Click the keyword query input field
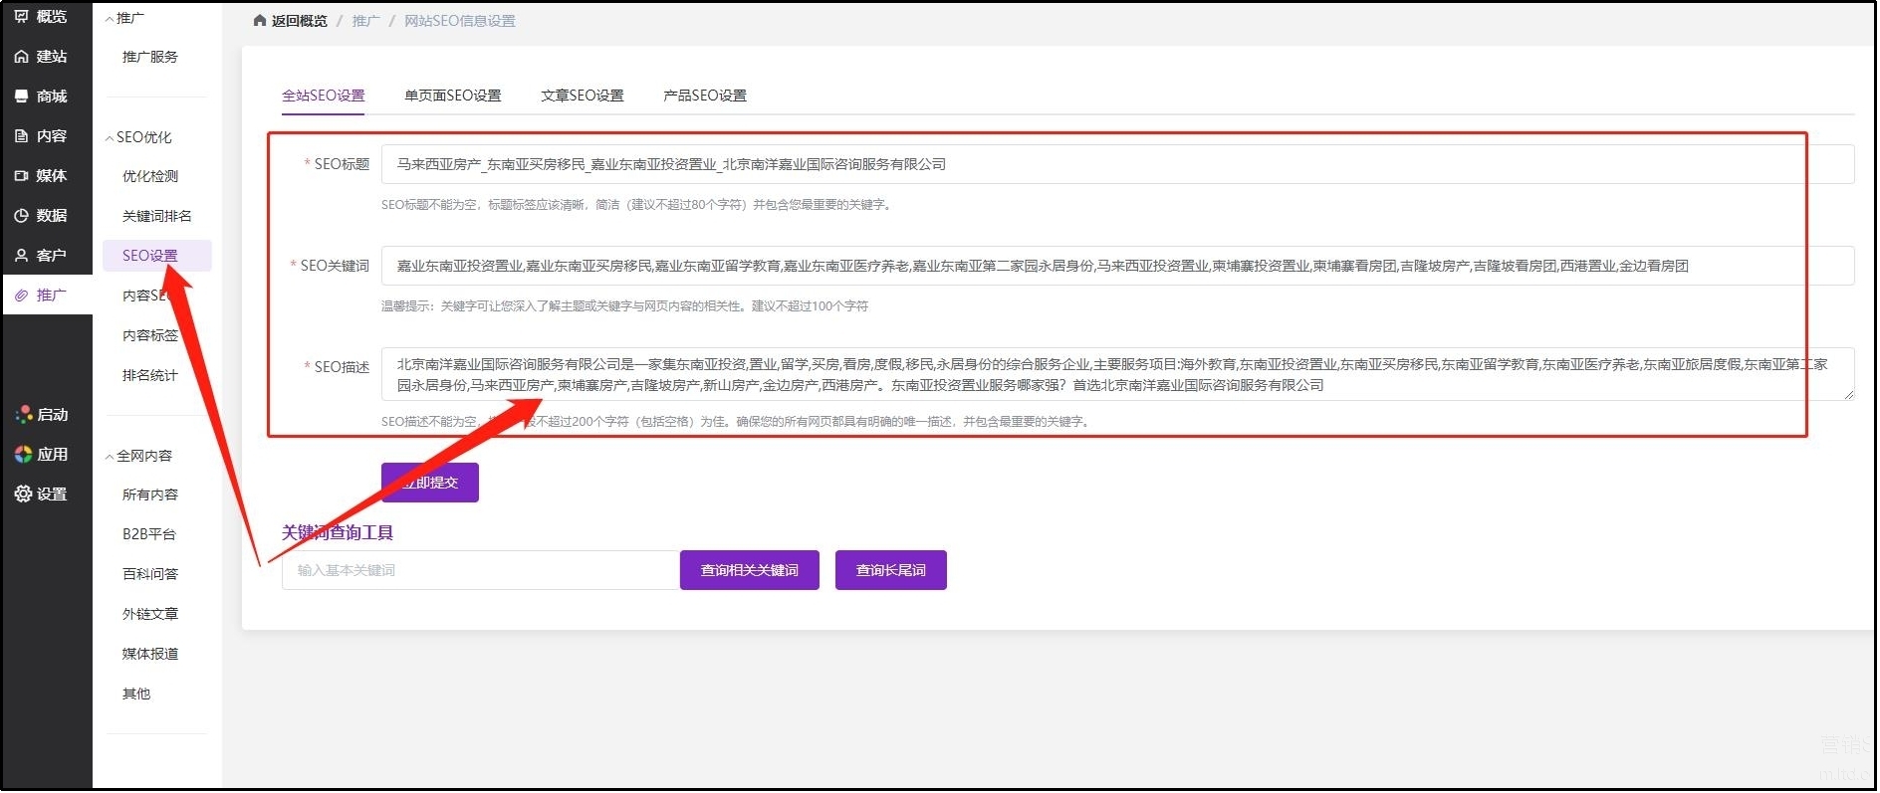 (480, 570)
